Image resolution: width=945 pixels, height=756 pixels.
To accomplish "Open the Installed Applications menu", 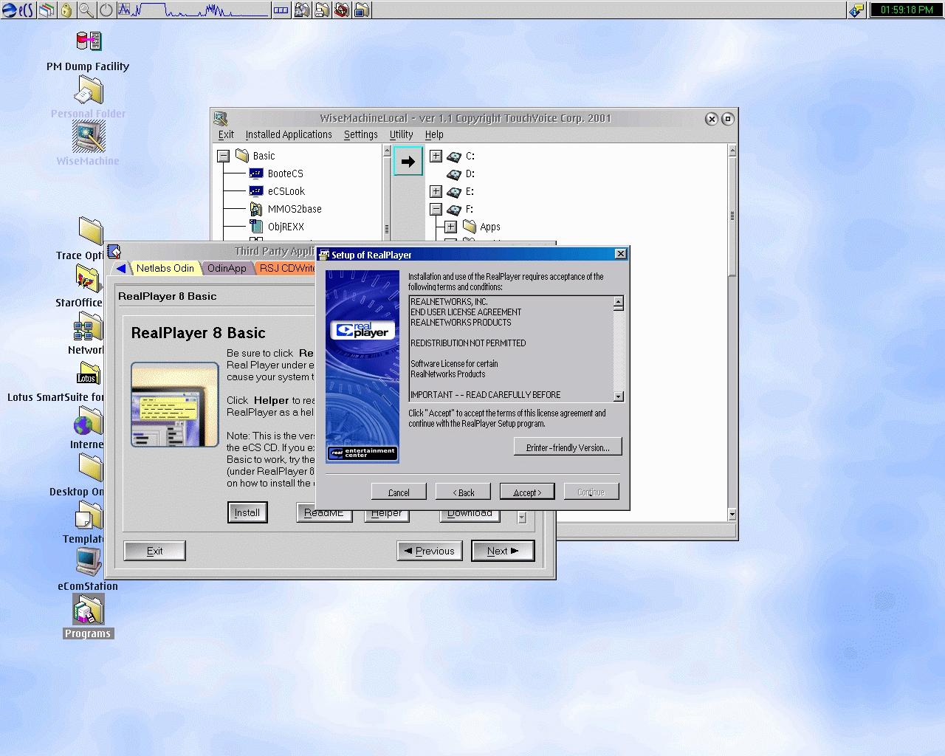I will [x=289, y=134].
